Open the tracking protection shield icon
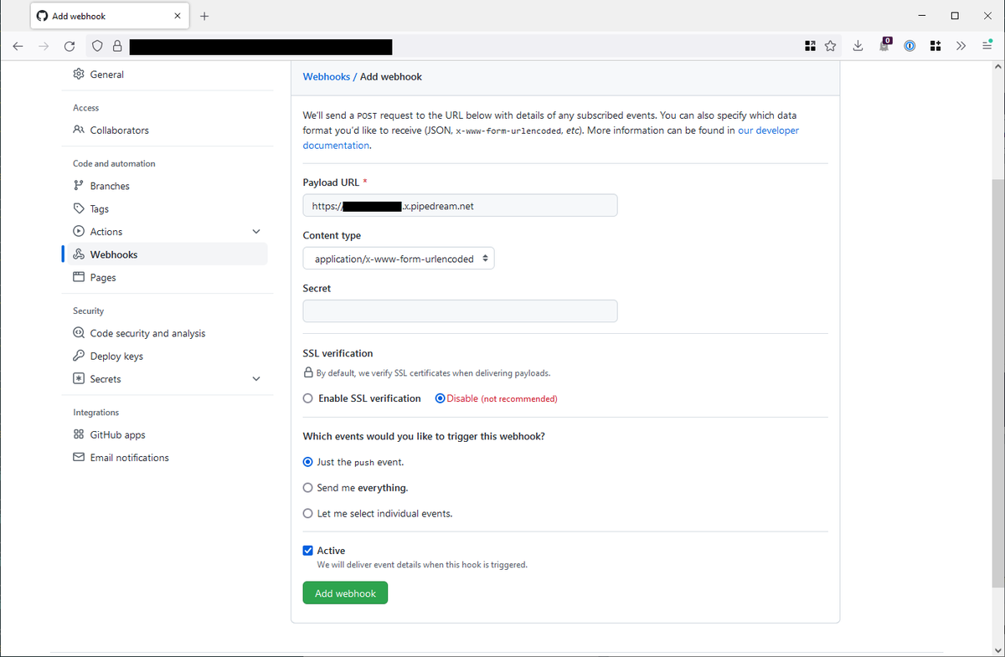This screenshot has width=1005, height=657. point(97,46)
